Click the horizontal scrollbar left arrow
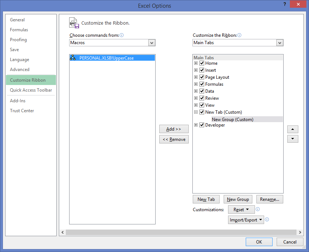 63,232
